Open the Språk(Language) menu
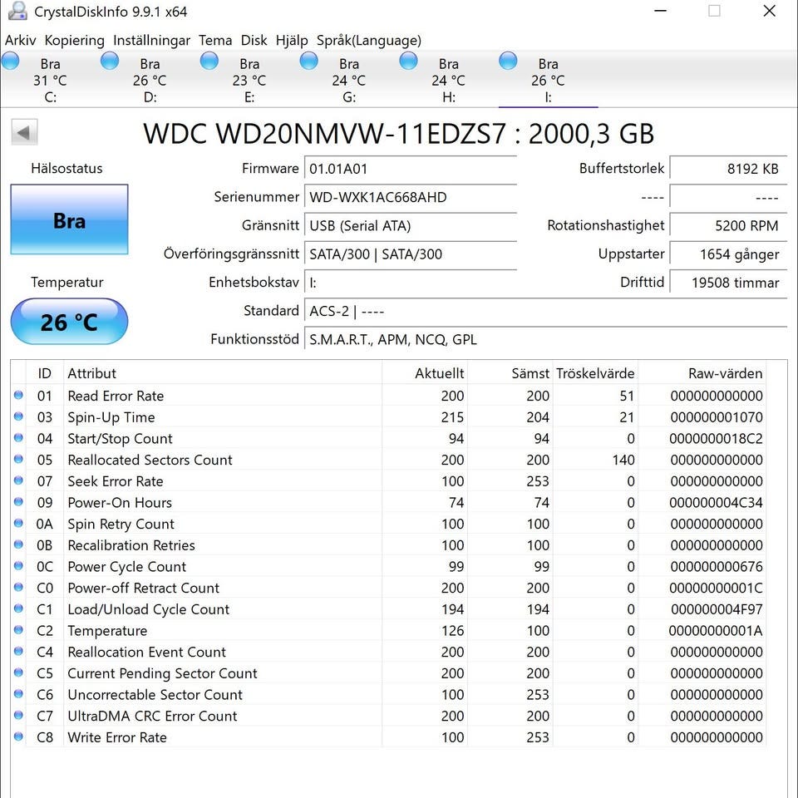 pos(369,40)
